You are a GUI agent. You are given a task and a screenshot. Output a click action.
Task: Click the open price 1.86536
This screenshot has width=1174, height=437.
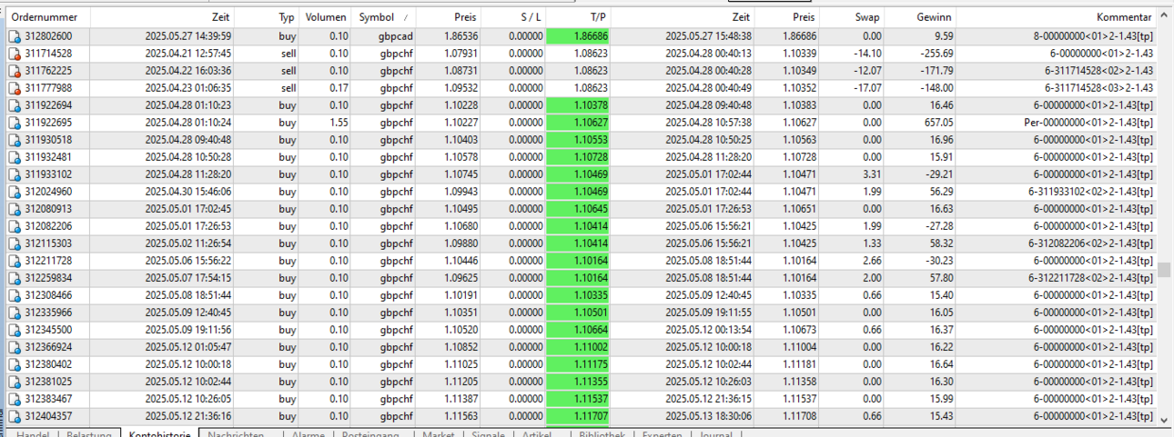tap(459, 37)
